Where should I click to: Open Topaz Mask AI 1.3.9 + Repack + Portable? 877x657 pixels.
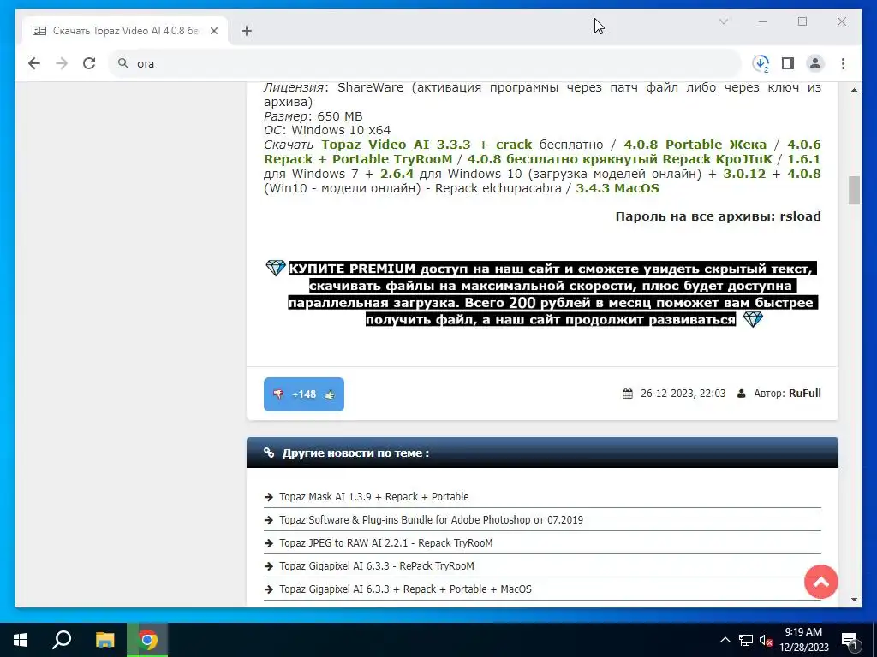374,497
